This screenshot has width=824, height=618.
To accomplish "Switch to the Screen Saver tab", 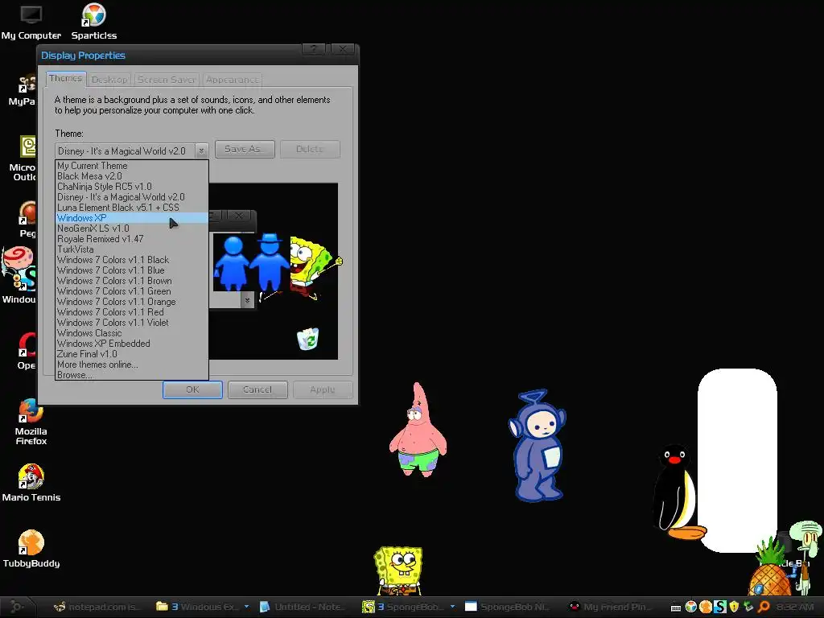I will [x=167, y=80].
